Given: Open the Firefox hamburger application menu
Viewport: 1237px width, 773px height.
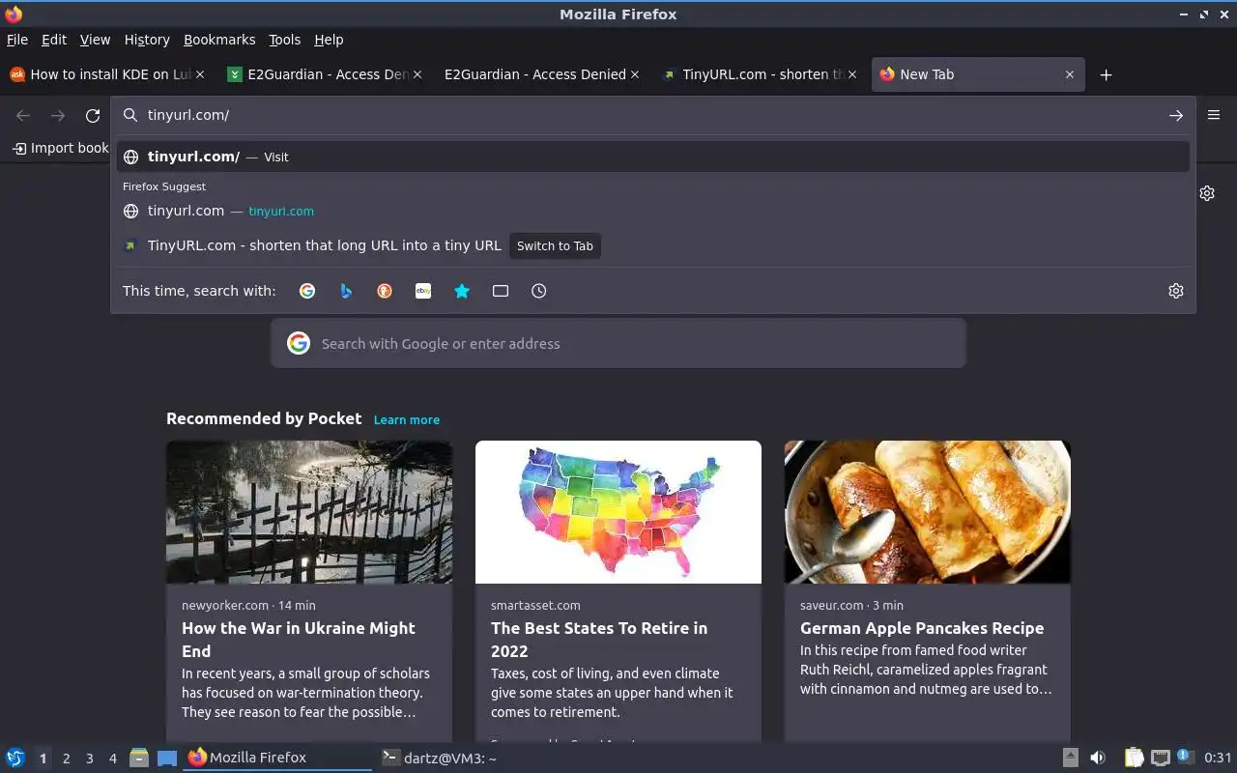Looking at the screenshot, I should 1214,115.
